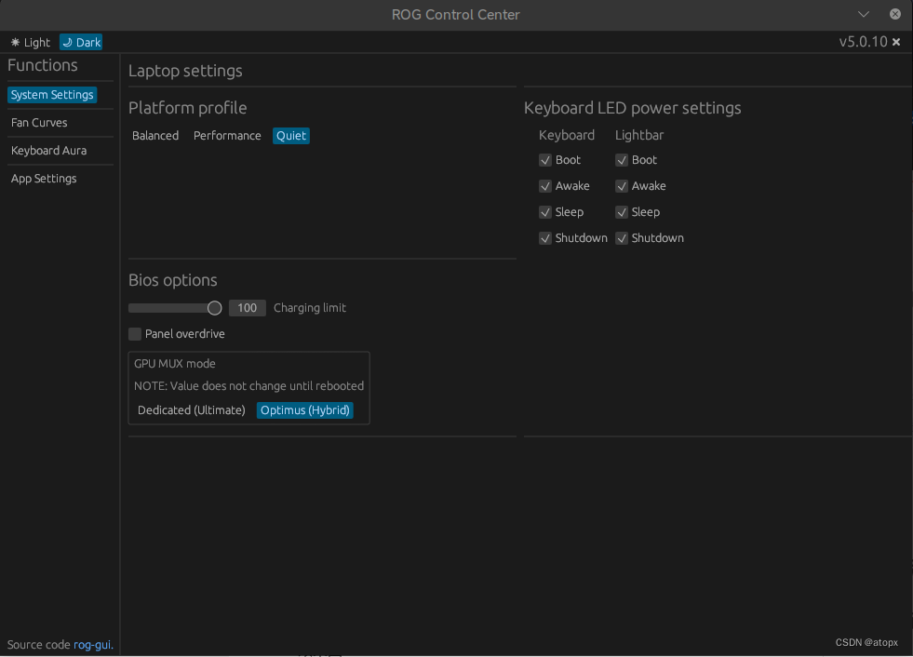This screenshot has width=913, height=657.
Task: Click the Keyboard column header
Action: tap(567, 136)
